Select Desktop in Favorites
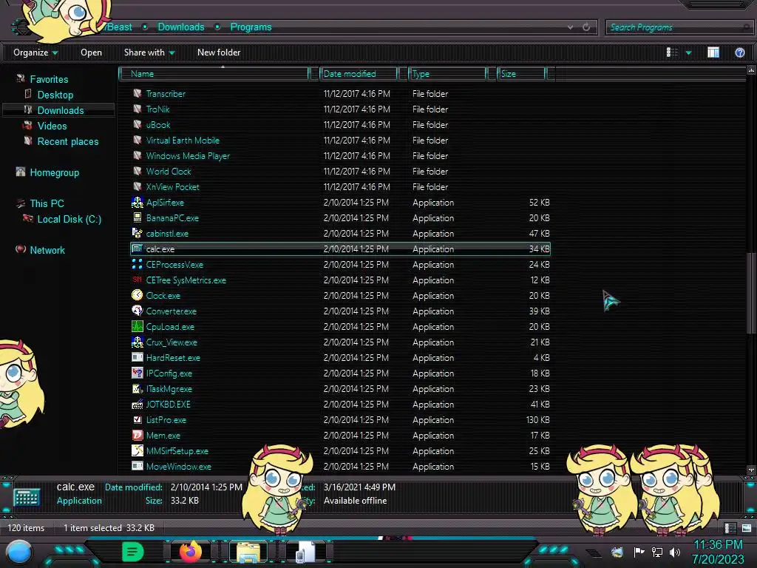 [55, 95]
